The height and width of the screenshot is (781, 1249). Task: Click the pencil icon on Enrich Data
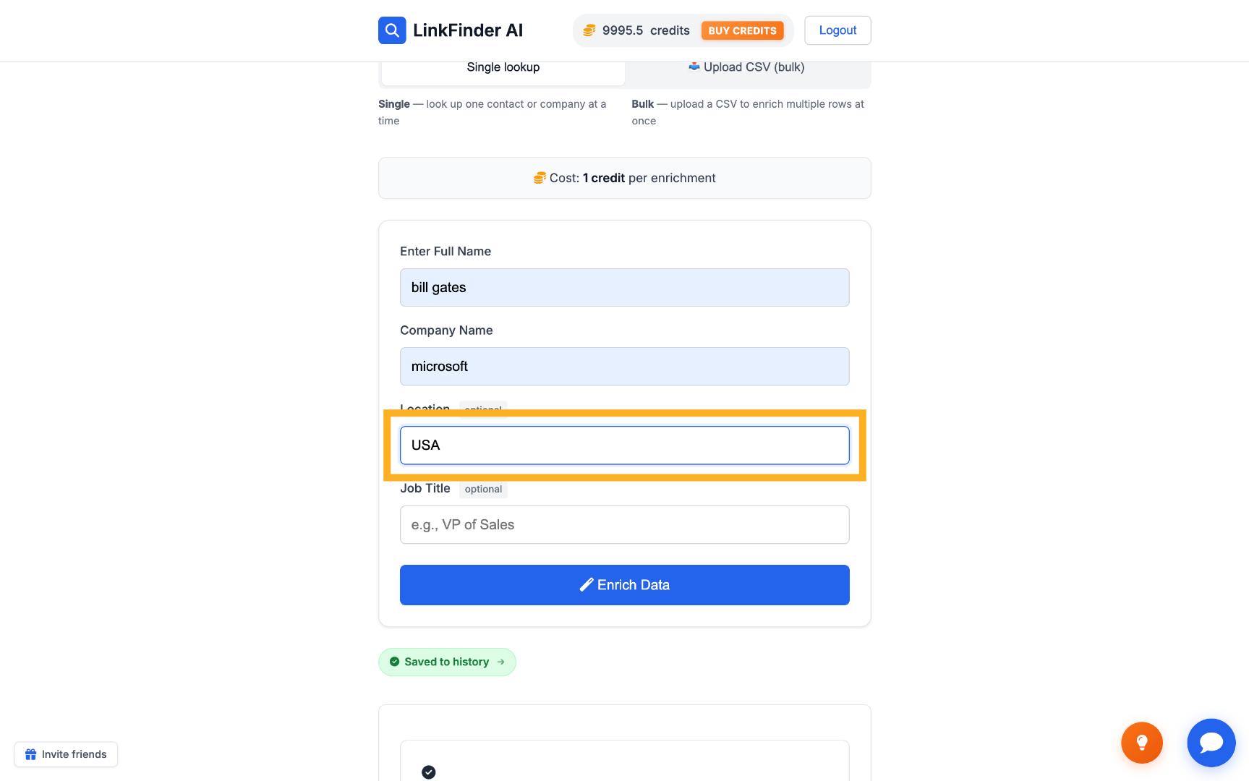click(x=587, y=585)
